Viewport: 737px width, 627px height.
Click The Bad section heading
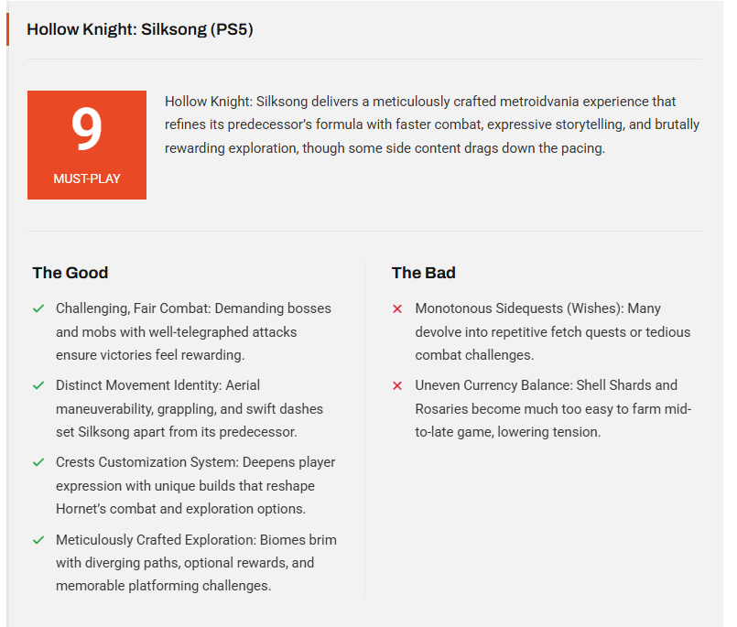click(x=423, y=273)
